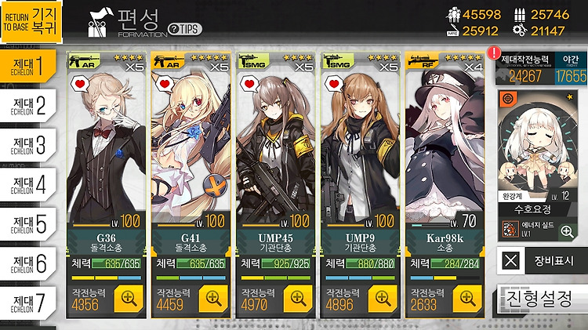Switch to 야간 night power display
The image size is (588, 330).
point(571,68)
